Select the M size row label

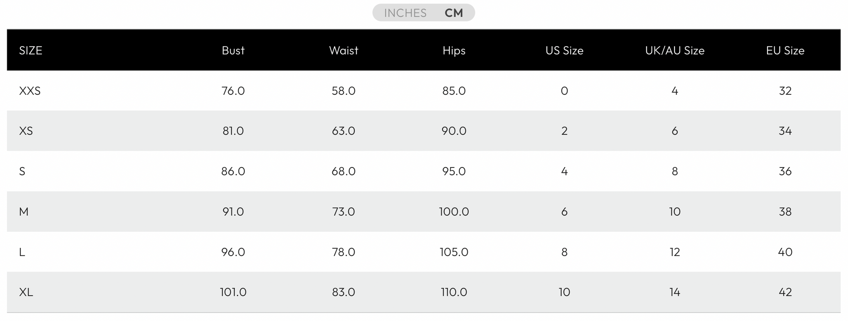(x=24, y=211)
